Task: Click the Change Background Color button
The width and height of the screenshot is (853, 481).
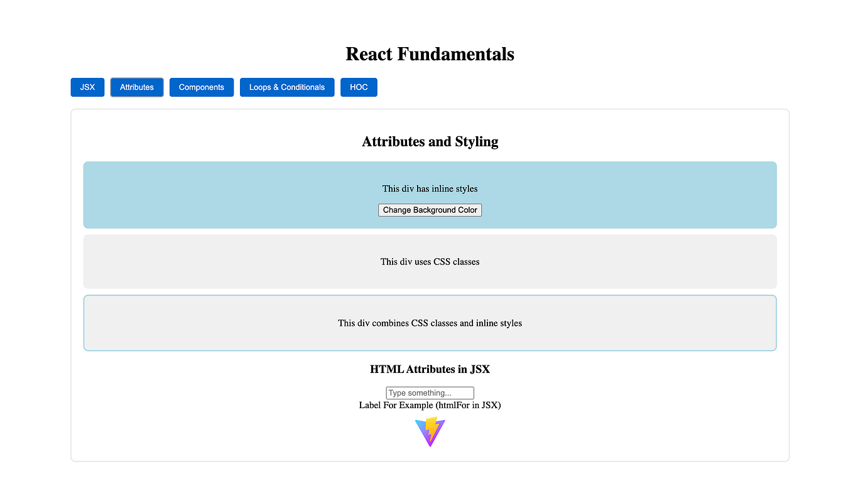Action: pos(430,210)
